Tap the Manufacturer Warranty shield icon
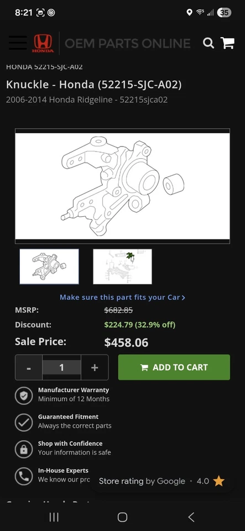Image resolution: width=245 pixels, height=531 pixels. (24, 395)
